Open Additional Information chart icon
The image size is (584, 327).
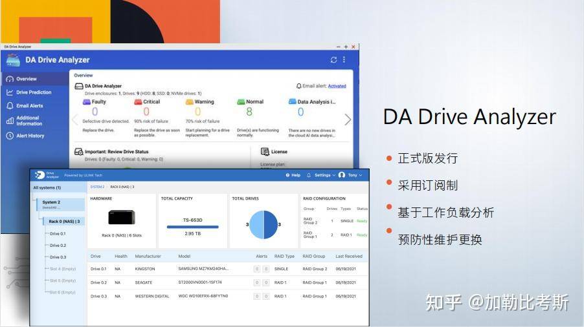tap(10, 120)
